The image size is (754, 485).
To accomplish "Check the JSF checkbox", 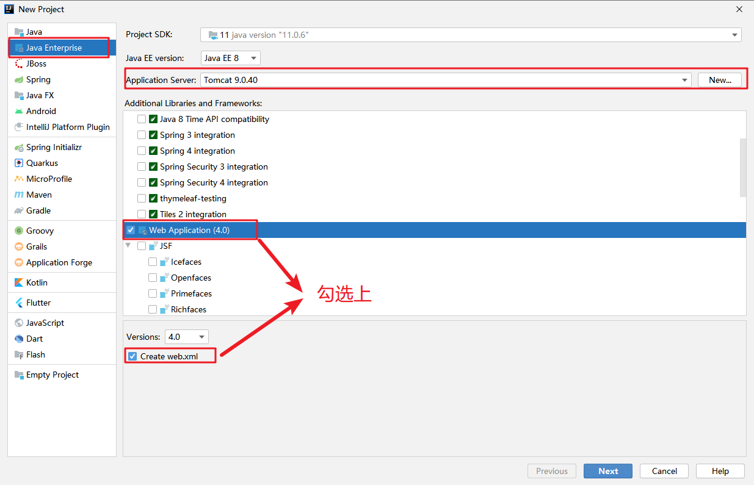I will click(x=142, y=246).
